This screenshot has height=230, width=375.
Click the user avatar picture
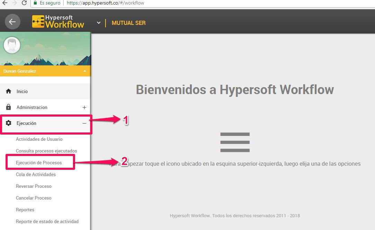(x=12, y=45)
